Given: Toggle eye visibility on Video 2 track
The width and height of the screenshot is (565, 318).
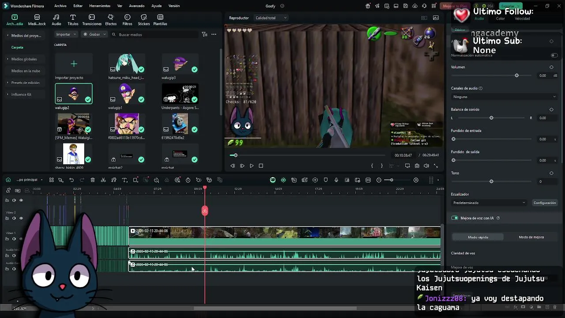Looking at the screenshot, I should 21,218.
